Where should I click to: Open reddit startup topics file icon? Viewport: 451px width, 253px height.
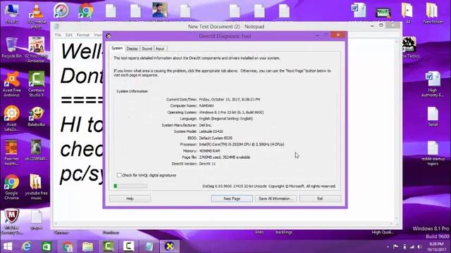433,153
